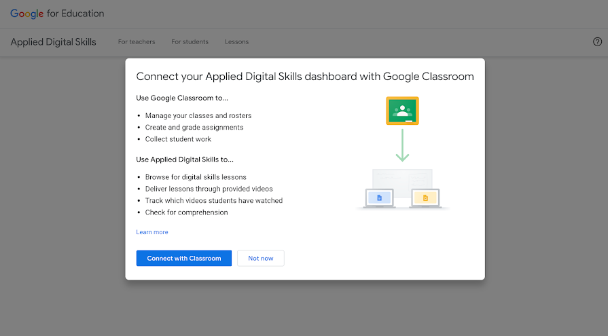Click 'Deliver lessons through provided videos' text

pos(209,189)
